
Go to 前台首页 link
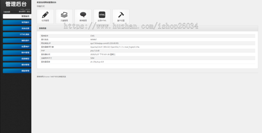[22, 12]
